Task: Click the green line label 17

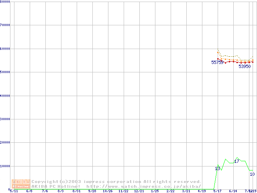Action: click(237, 161)
